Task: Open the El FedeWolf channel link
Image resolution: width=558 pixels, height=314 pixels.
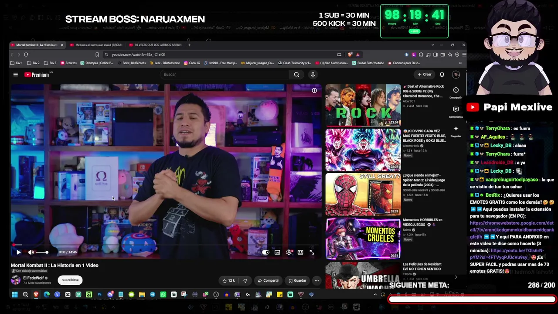Action: pos(34,278)
